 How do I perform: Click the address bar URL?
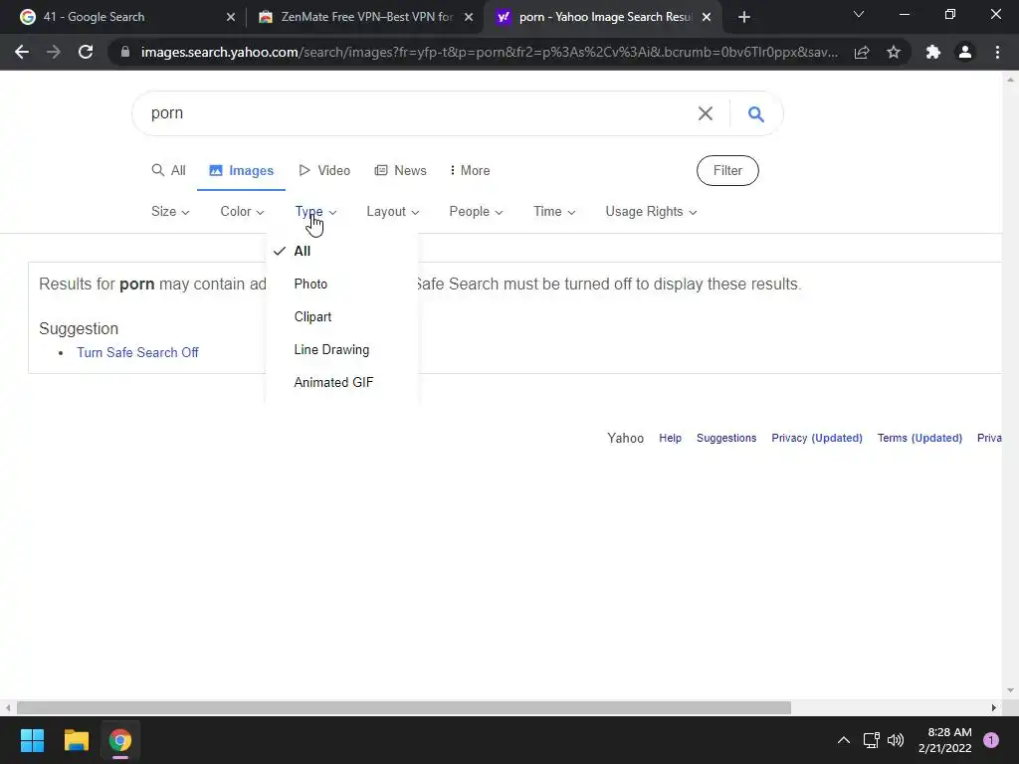click(x=489, y=52)
